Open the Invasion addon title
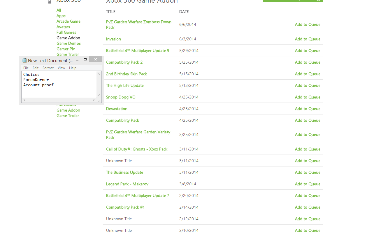The width and height of the screenshot is (367, 233). [113, 39]
